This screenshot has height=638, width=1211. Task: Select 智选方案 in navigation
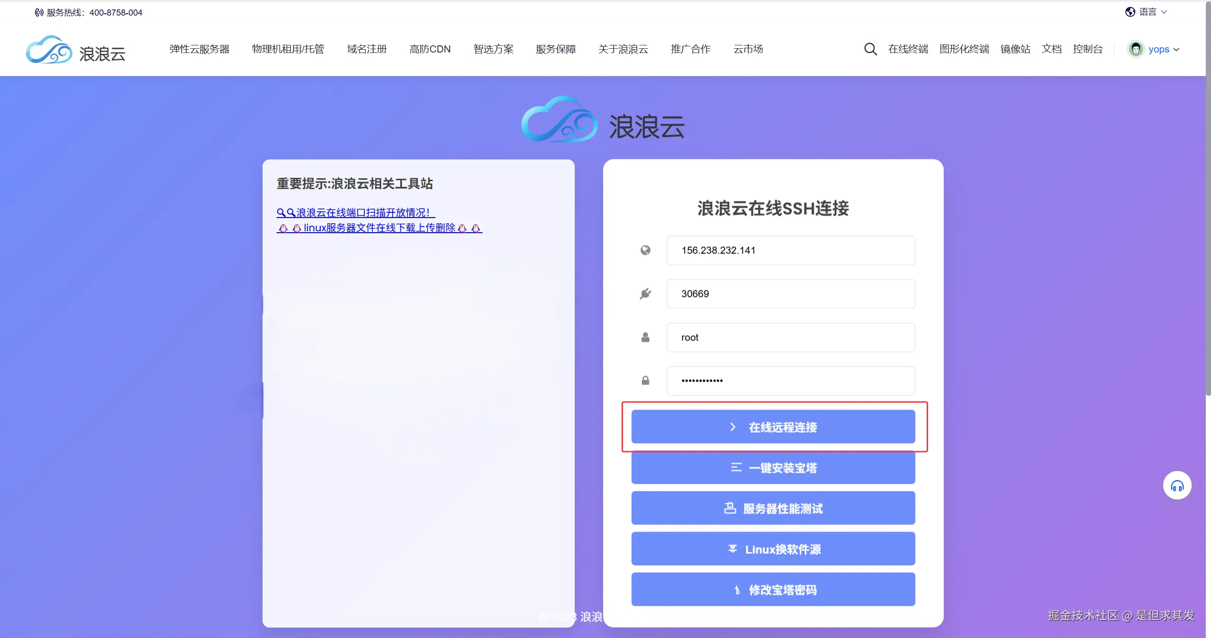pos(493,49)
